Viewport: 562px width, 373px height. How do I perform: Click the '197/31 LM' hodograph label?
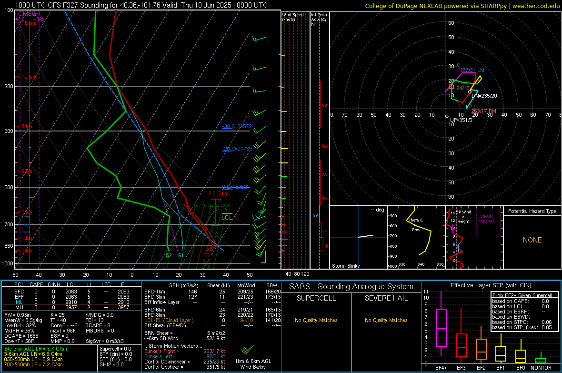[x=472, y=71]
